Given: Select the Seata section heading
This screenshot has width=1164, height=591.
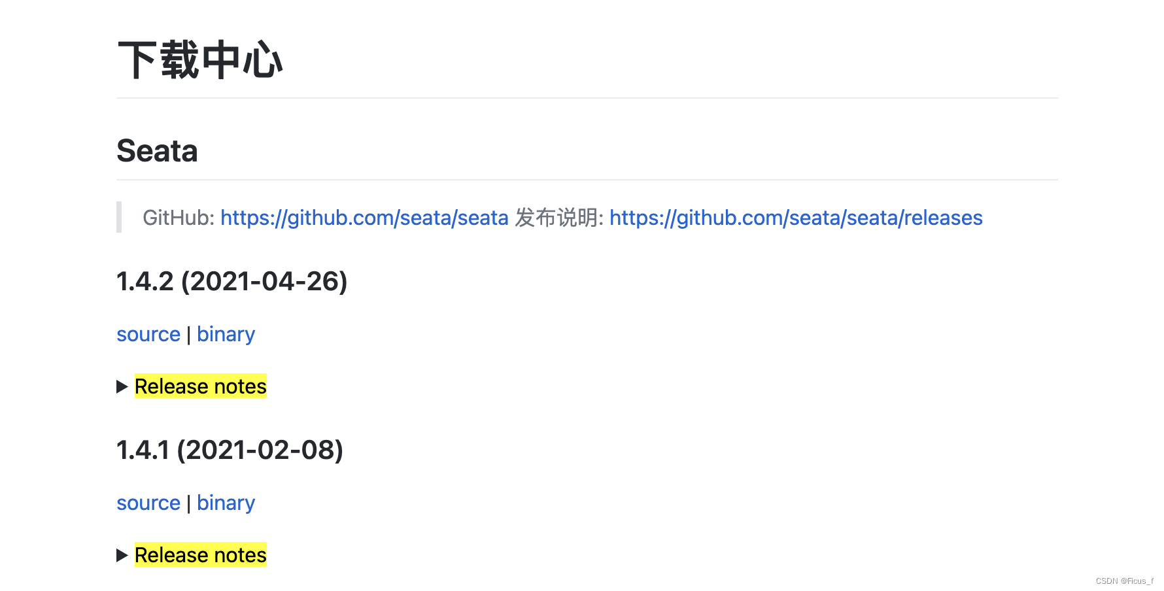Looking at the screenshot, I should [x=157, y=151].
